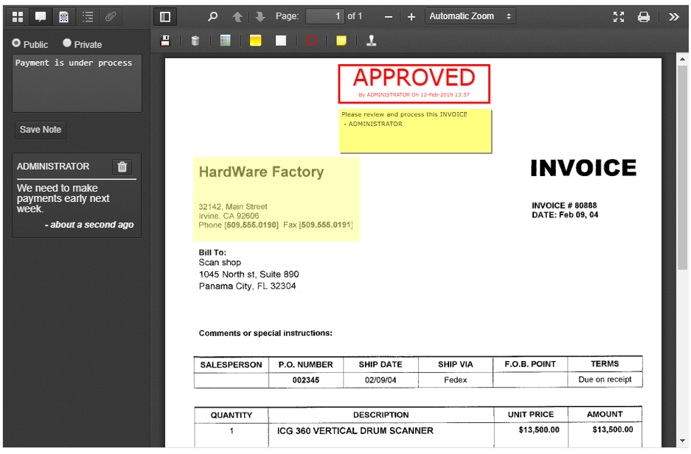
Task: Click 'Comments or special instructions:' text
Action: (x=265, y=333)
